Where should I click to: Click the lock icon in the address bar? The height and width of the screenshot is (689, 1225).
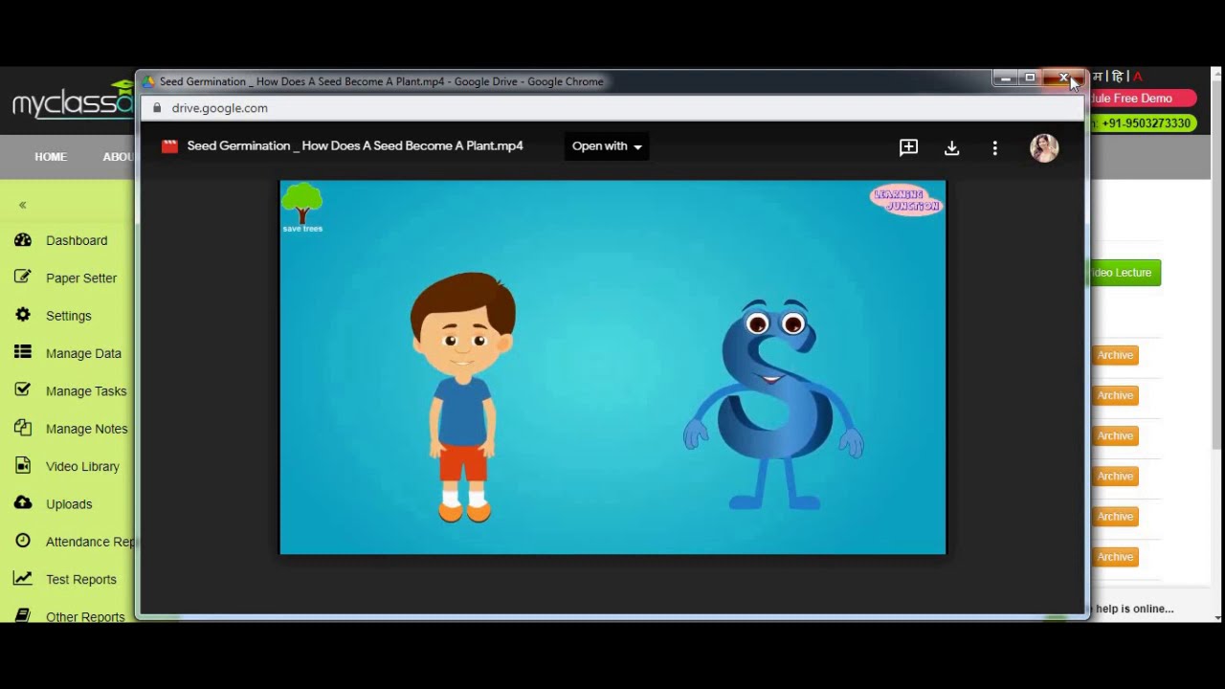pos(158,108)
